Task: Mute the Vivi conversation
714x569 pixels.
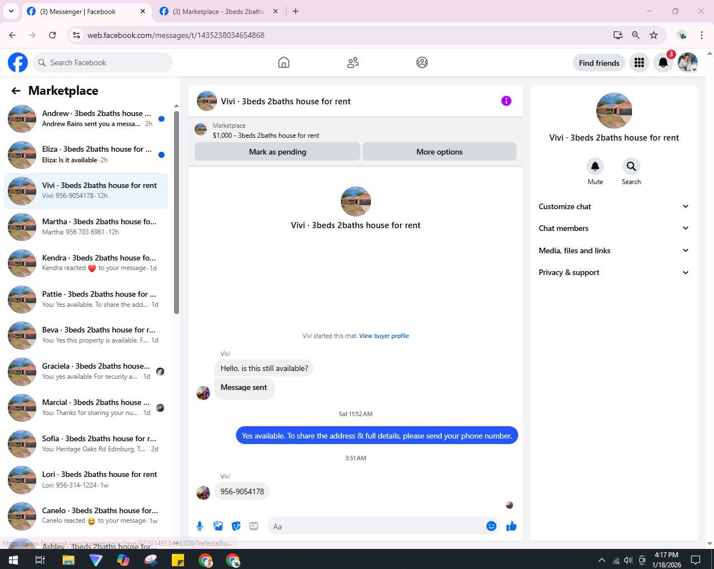Action: coord(595,166)
